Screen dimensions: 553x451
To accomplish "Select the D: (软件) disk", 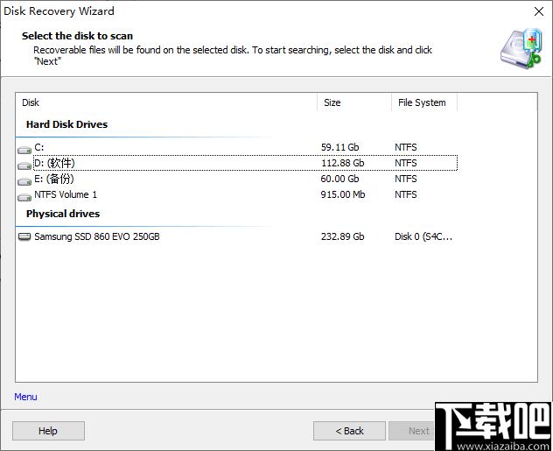I will (237, 163).
